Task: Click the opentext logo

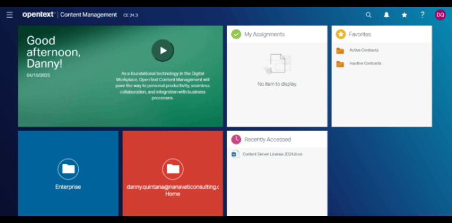Action: (38, 14)
